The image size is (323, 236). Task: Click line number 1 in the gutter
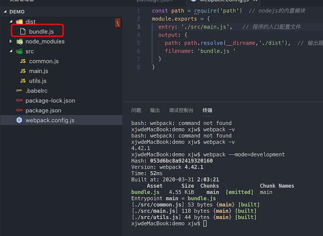coord(138,11)
